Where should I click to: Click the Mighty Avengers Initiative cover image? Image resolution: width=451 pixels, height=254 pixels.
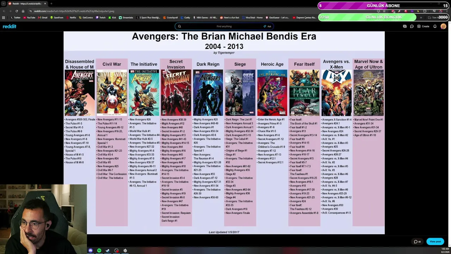point(144,93)
